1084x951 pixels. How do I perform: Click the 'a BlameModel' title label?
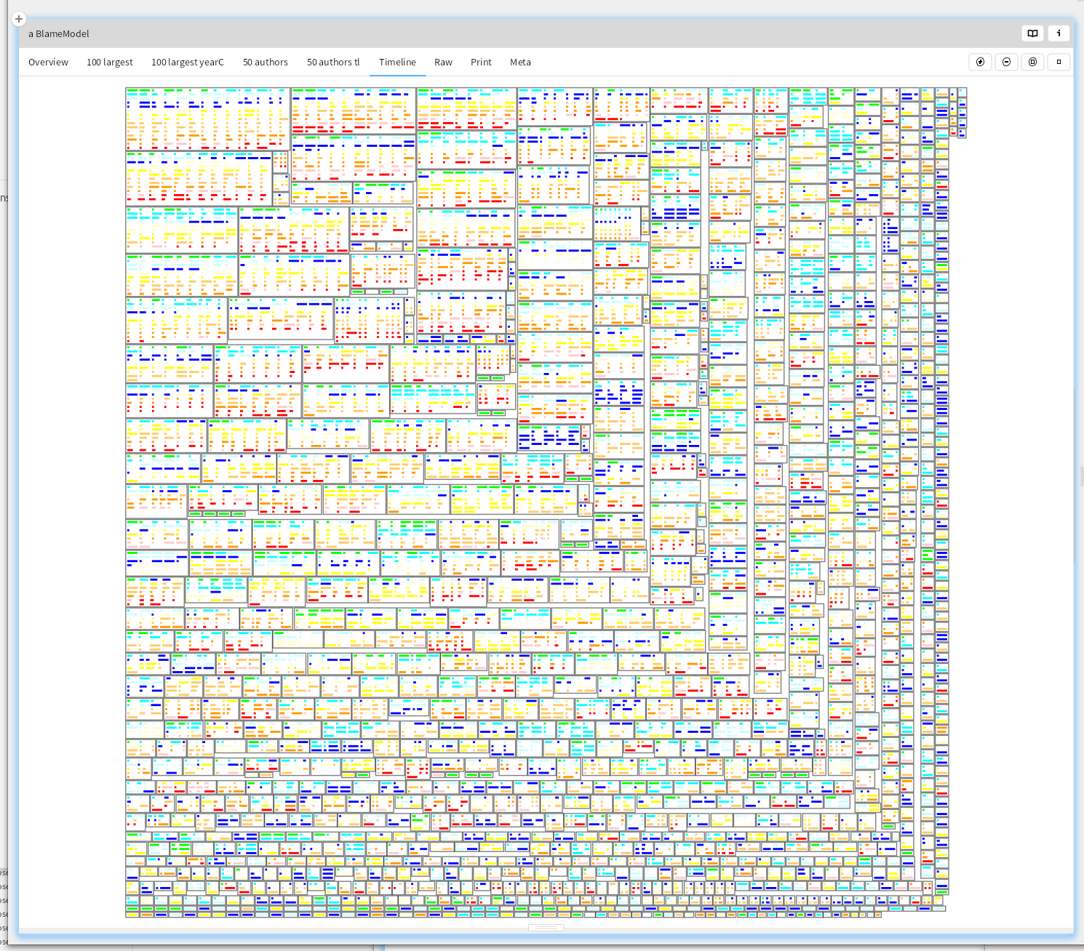pyautogui.click(x=59, y=33)
